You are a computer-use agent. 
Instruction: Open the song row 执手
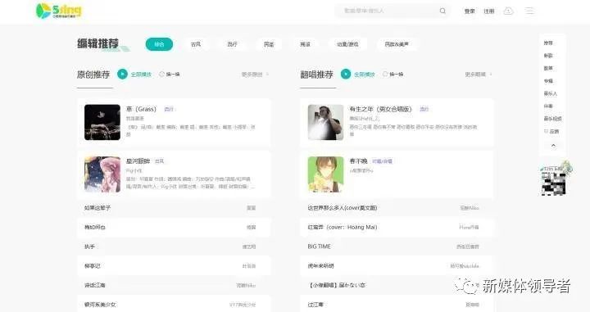coord(174,246)
